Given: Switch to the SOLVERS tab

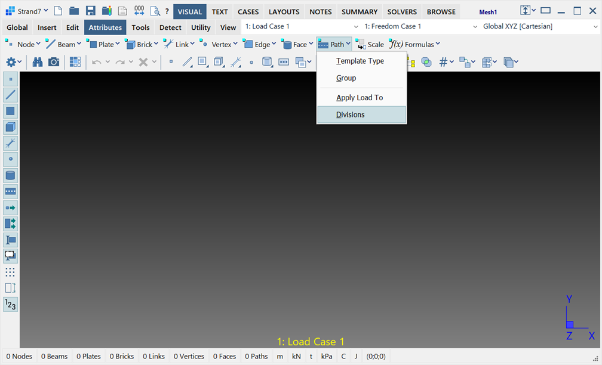Looking at the screenshot, I should coord(403,12).
